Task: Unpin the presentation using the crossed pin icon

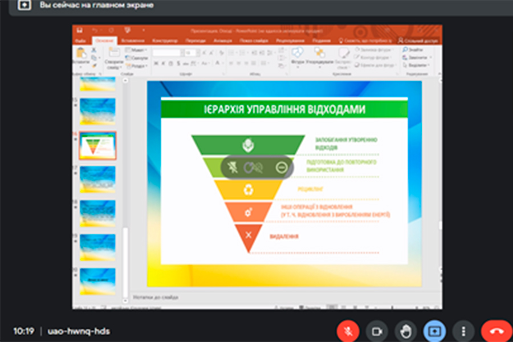Action: tap(233, 168)
